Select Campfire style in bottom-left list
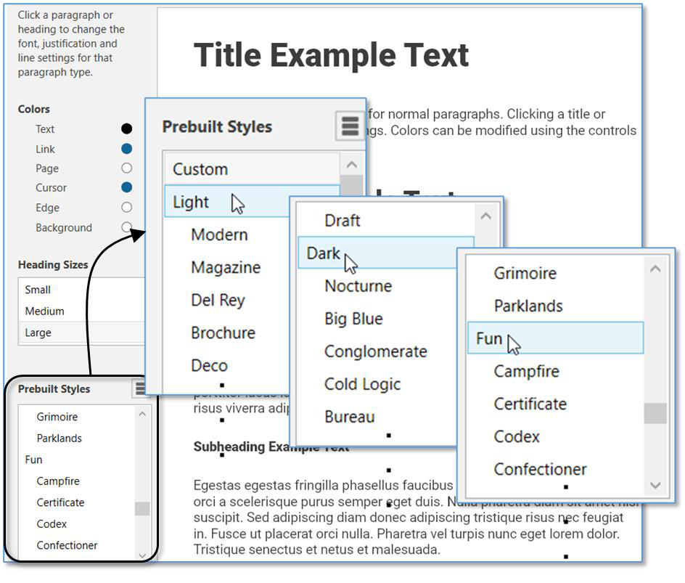 coord(58,481)
